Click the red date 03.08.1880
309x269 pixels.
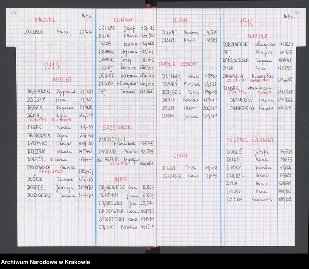[x=51, y=171]
